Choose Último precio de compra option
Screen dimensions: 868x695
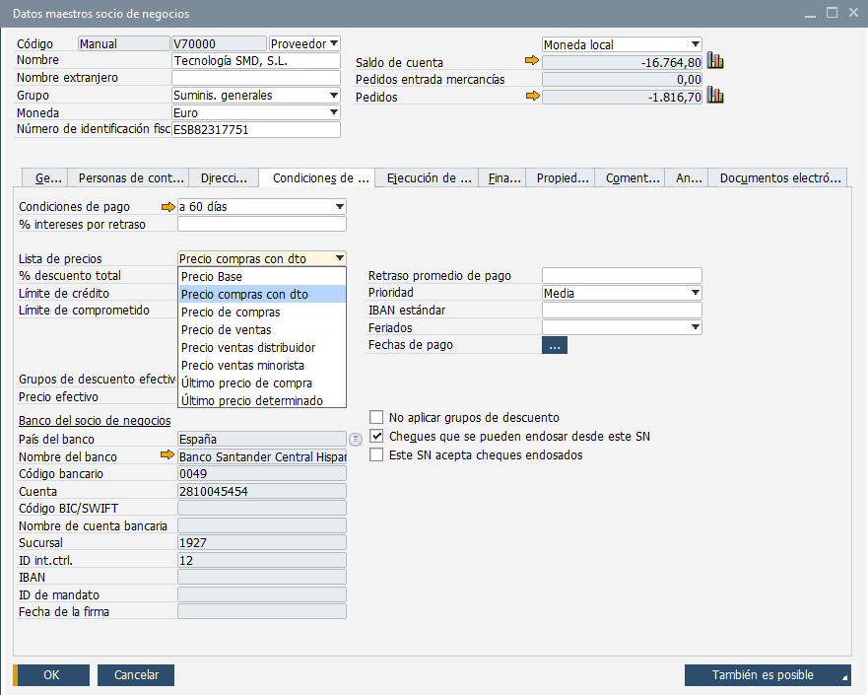click(246, 383)
